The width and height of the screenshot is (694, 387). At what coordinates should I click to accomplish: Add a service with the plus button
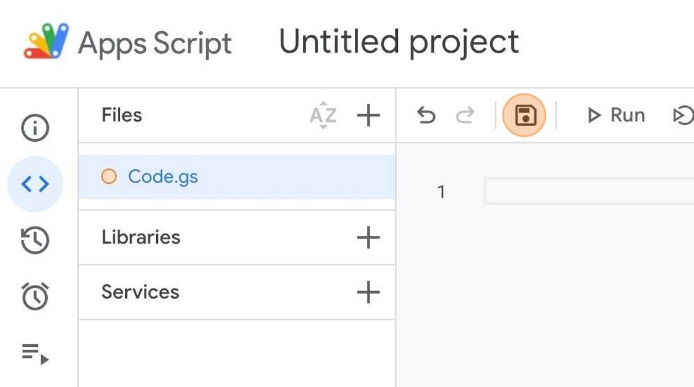(368, 292)
